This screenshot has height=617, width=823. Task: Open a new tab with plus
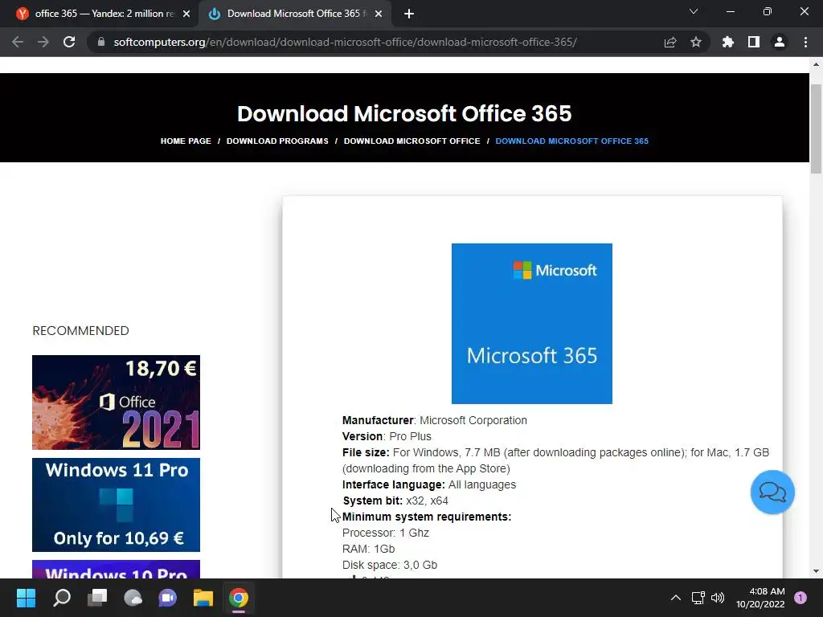coord(409,14)
